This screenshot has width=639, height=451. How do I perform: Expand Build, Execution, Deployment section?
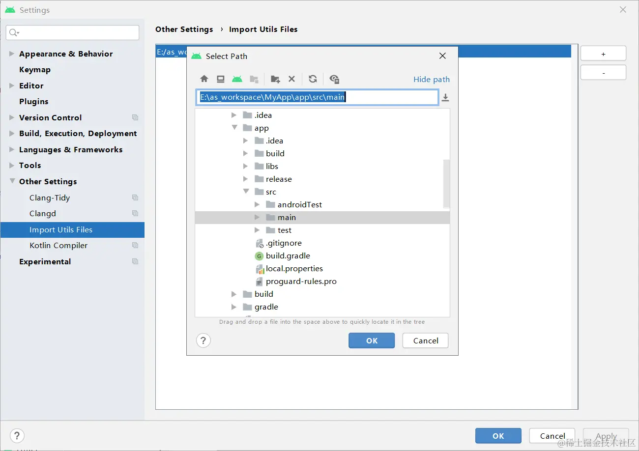pos(12,133)
